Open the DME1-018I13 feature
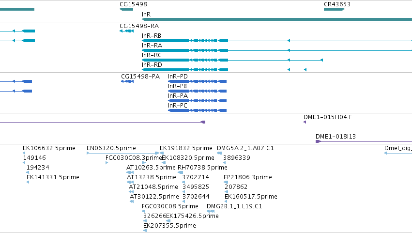 click(x=364, y=141)
